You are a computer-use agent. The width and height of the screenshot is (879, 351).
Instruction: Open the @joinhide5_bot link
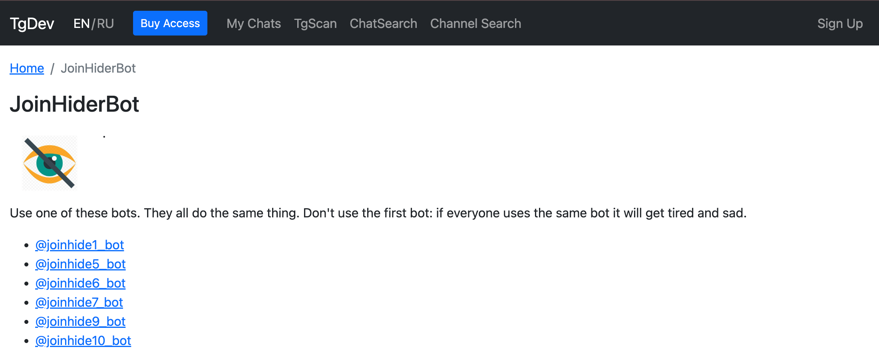pos(80,264)
